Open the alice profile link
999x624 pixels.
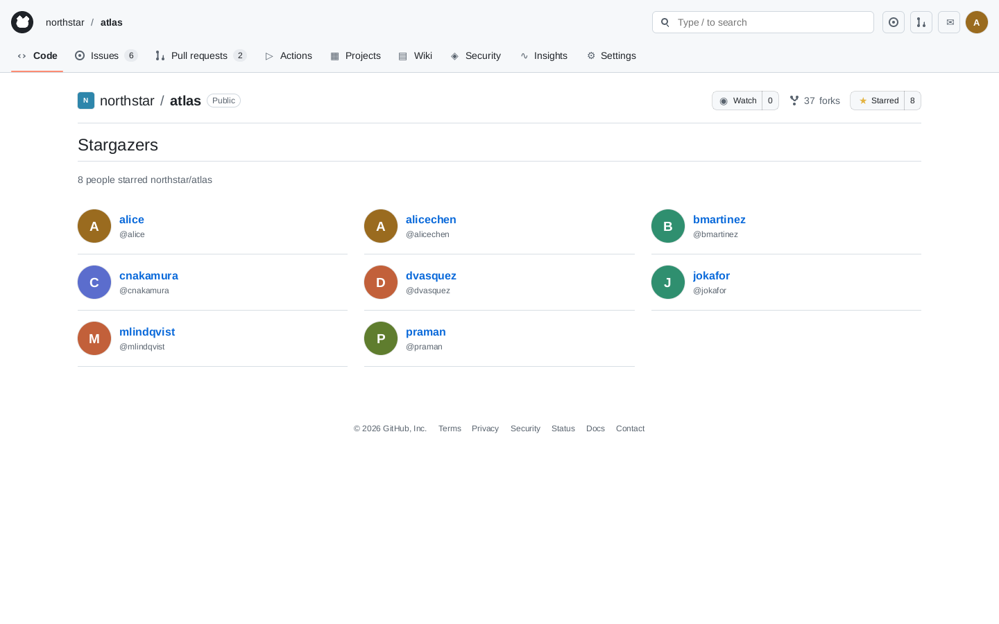[x=132, y=220]
